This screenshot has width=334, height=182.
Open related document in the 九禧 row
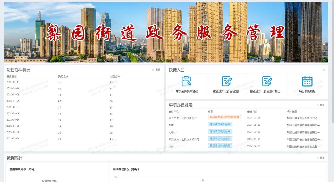click(x=303, y=125)
